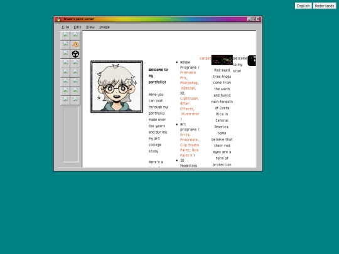This screenshot has width=339, height=254.
Task: Click the 'Art programs (' list item
Action: point(190,127)
